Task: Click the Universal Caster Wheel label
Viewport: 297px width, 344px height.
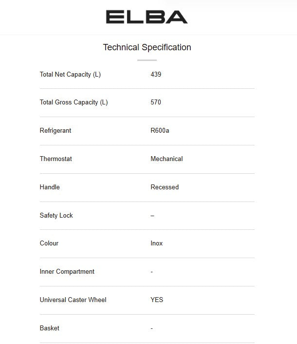Action: click(73, 300)
